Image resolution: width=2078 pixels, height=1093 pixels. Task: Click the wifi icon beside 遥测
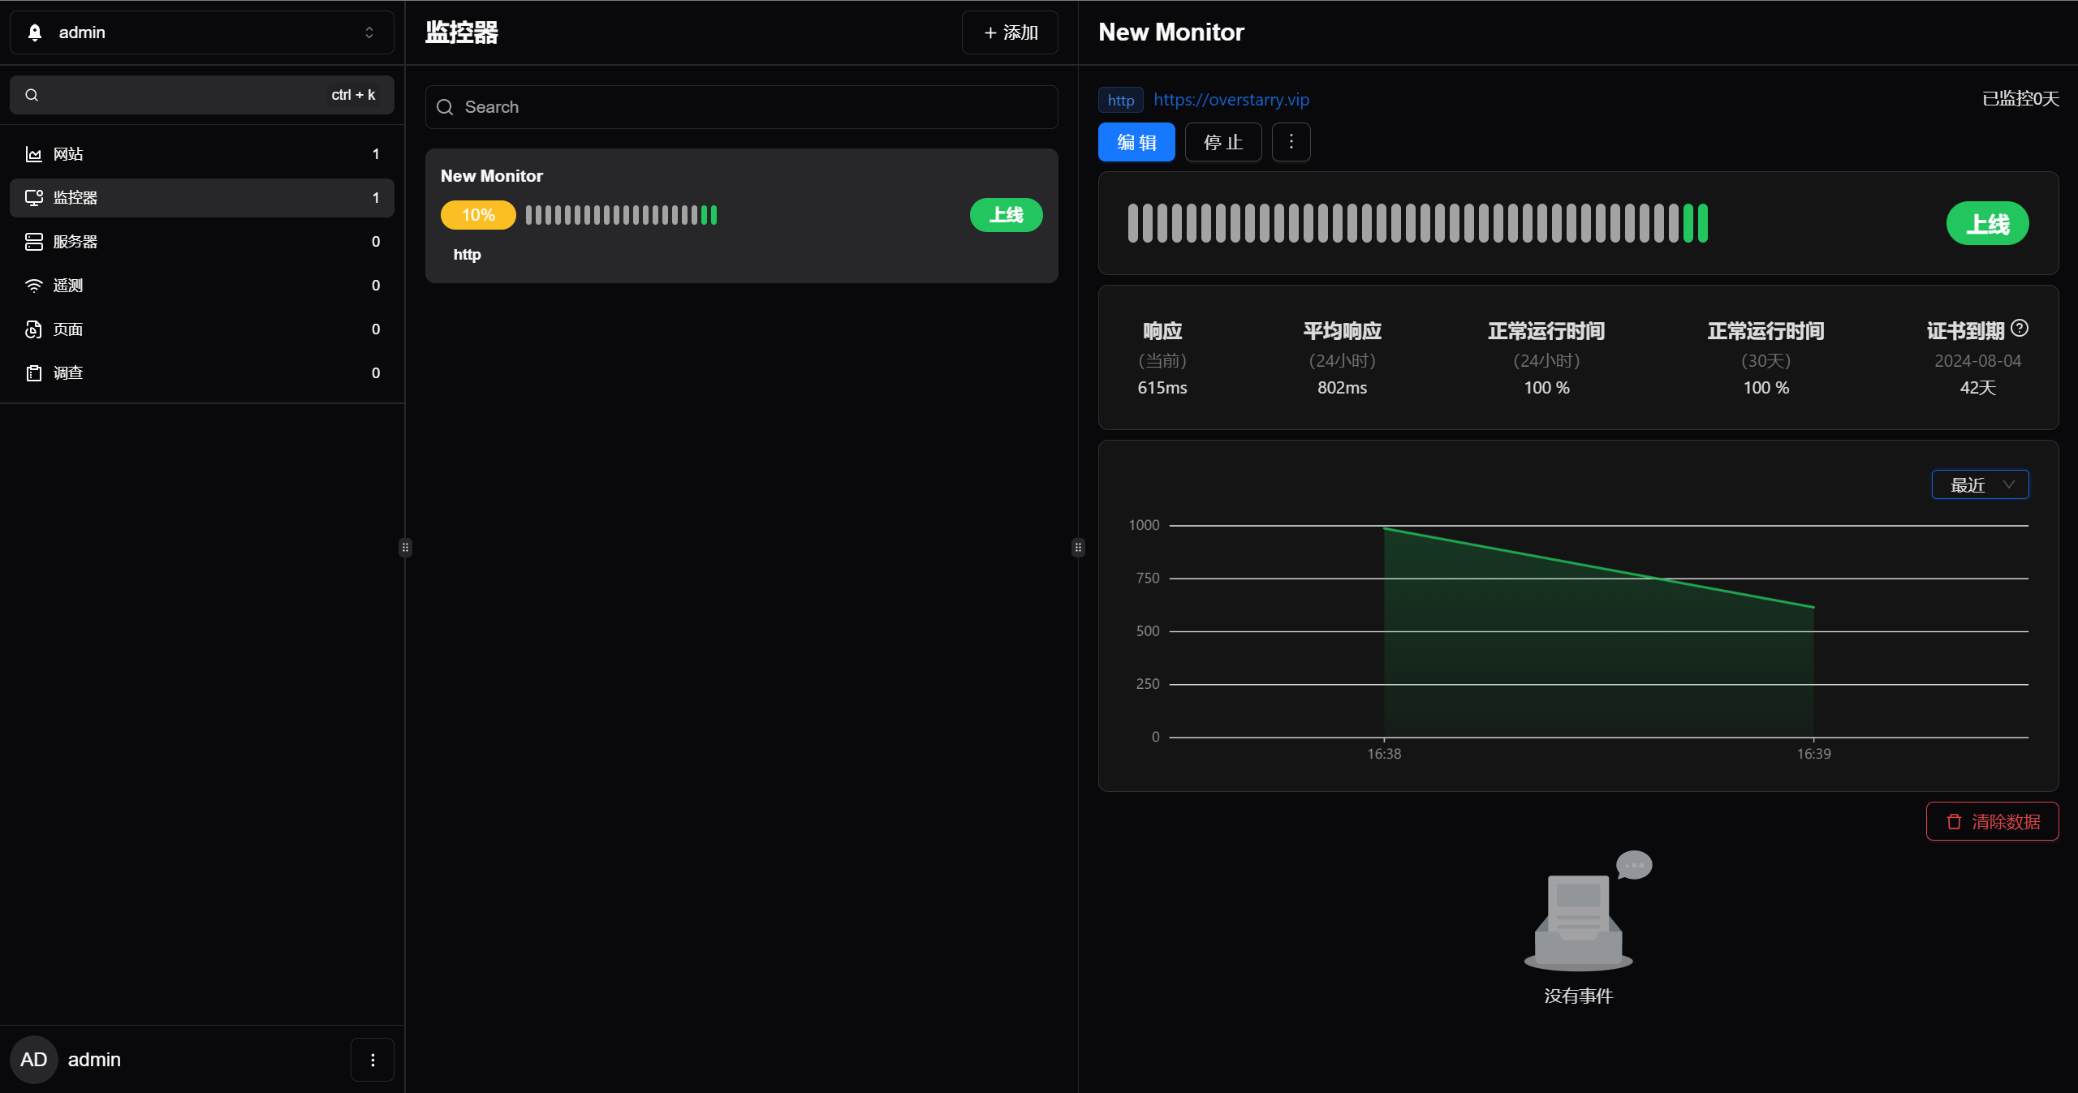(33, 286)
